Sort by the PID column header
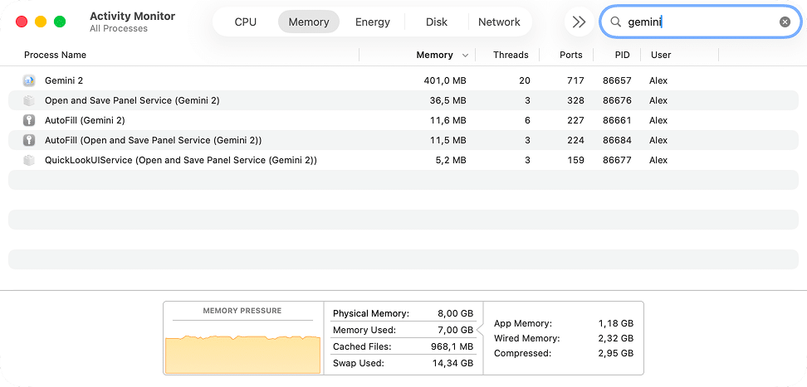This screenshot has height=387, width=807. pyautogui.click(x=622, y=55)
